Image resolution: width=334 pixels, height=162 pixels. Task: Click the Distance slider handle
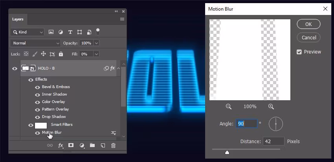[x=227, y=152]
